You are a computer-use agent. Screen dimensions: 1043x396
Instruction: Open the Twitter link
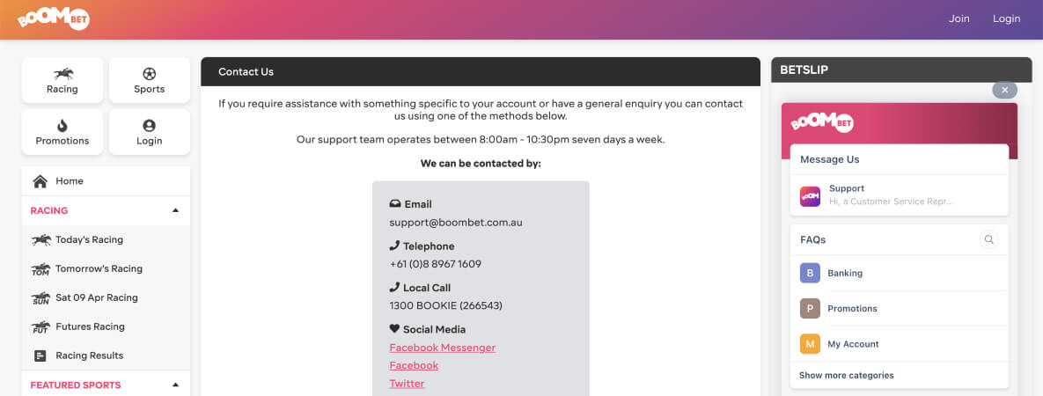(407, 384)
